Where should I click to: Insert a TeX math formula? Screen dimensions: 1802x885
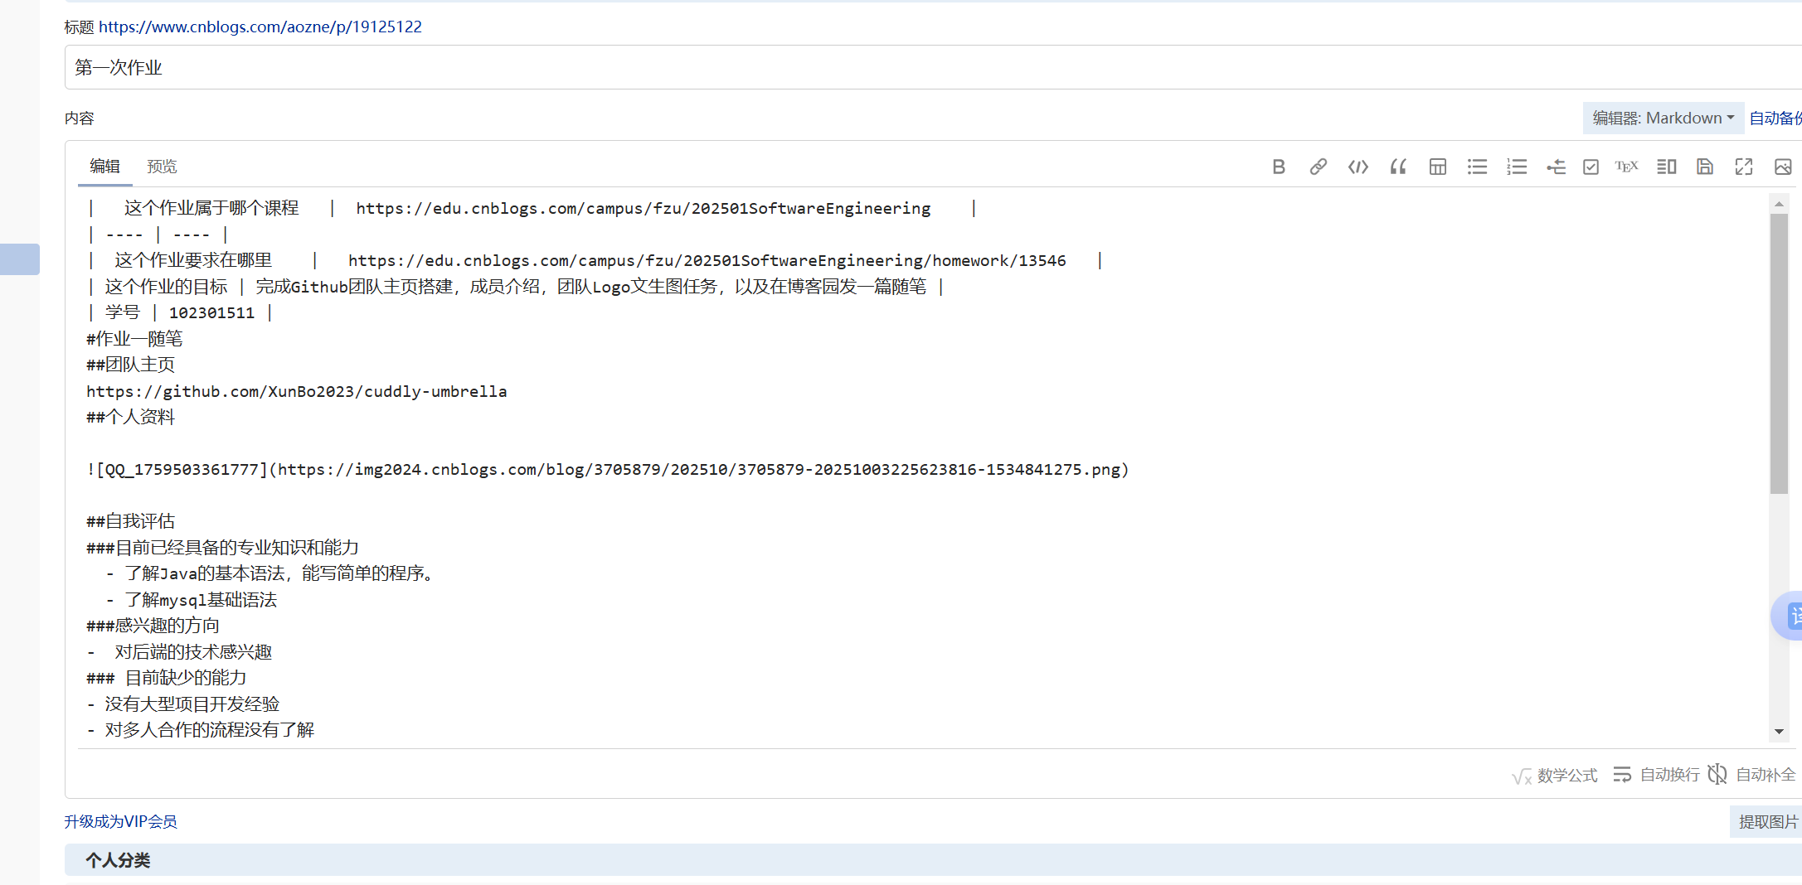(1626, 167)
